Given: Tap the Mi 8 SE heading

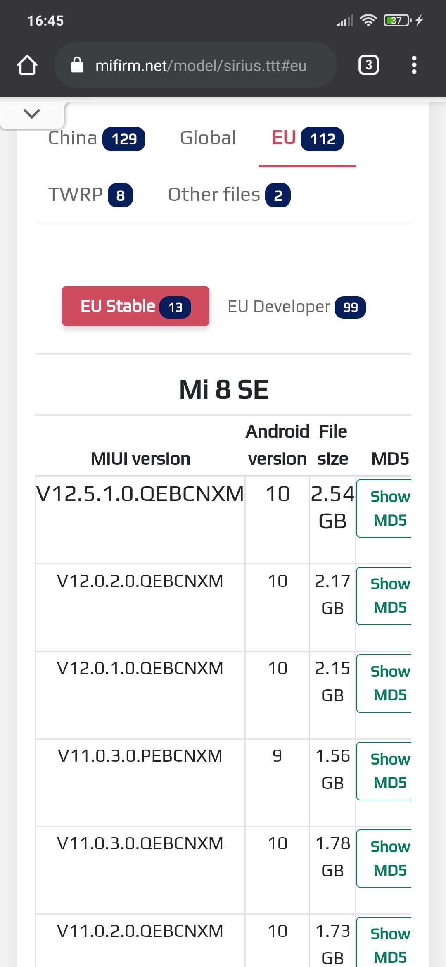Looking at the screenshot, I should (223, 389).
